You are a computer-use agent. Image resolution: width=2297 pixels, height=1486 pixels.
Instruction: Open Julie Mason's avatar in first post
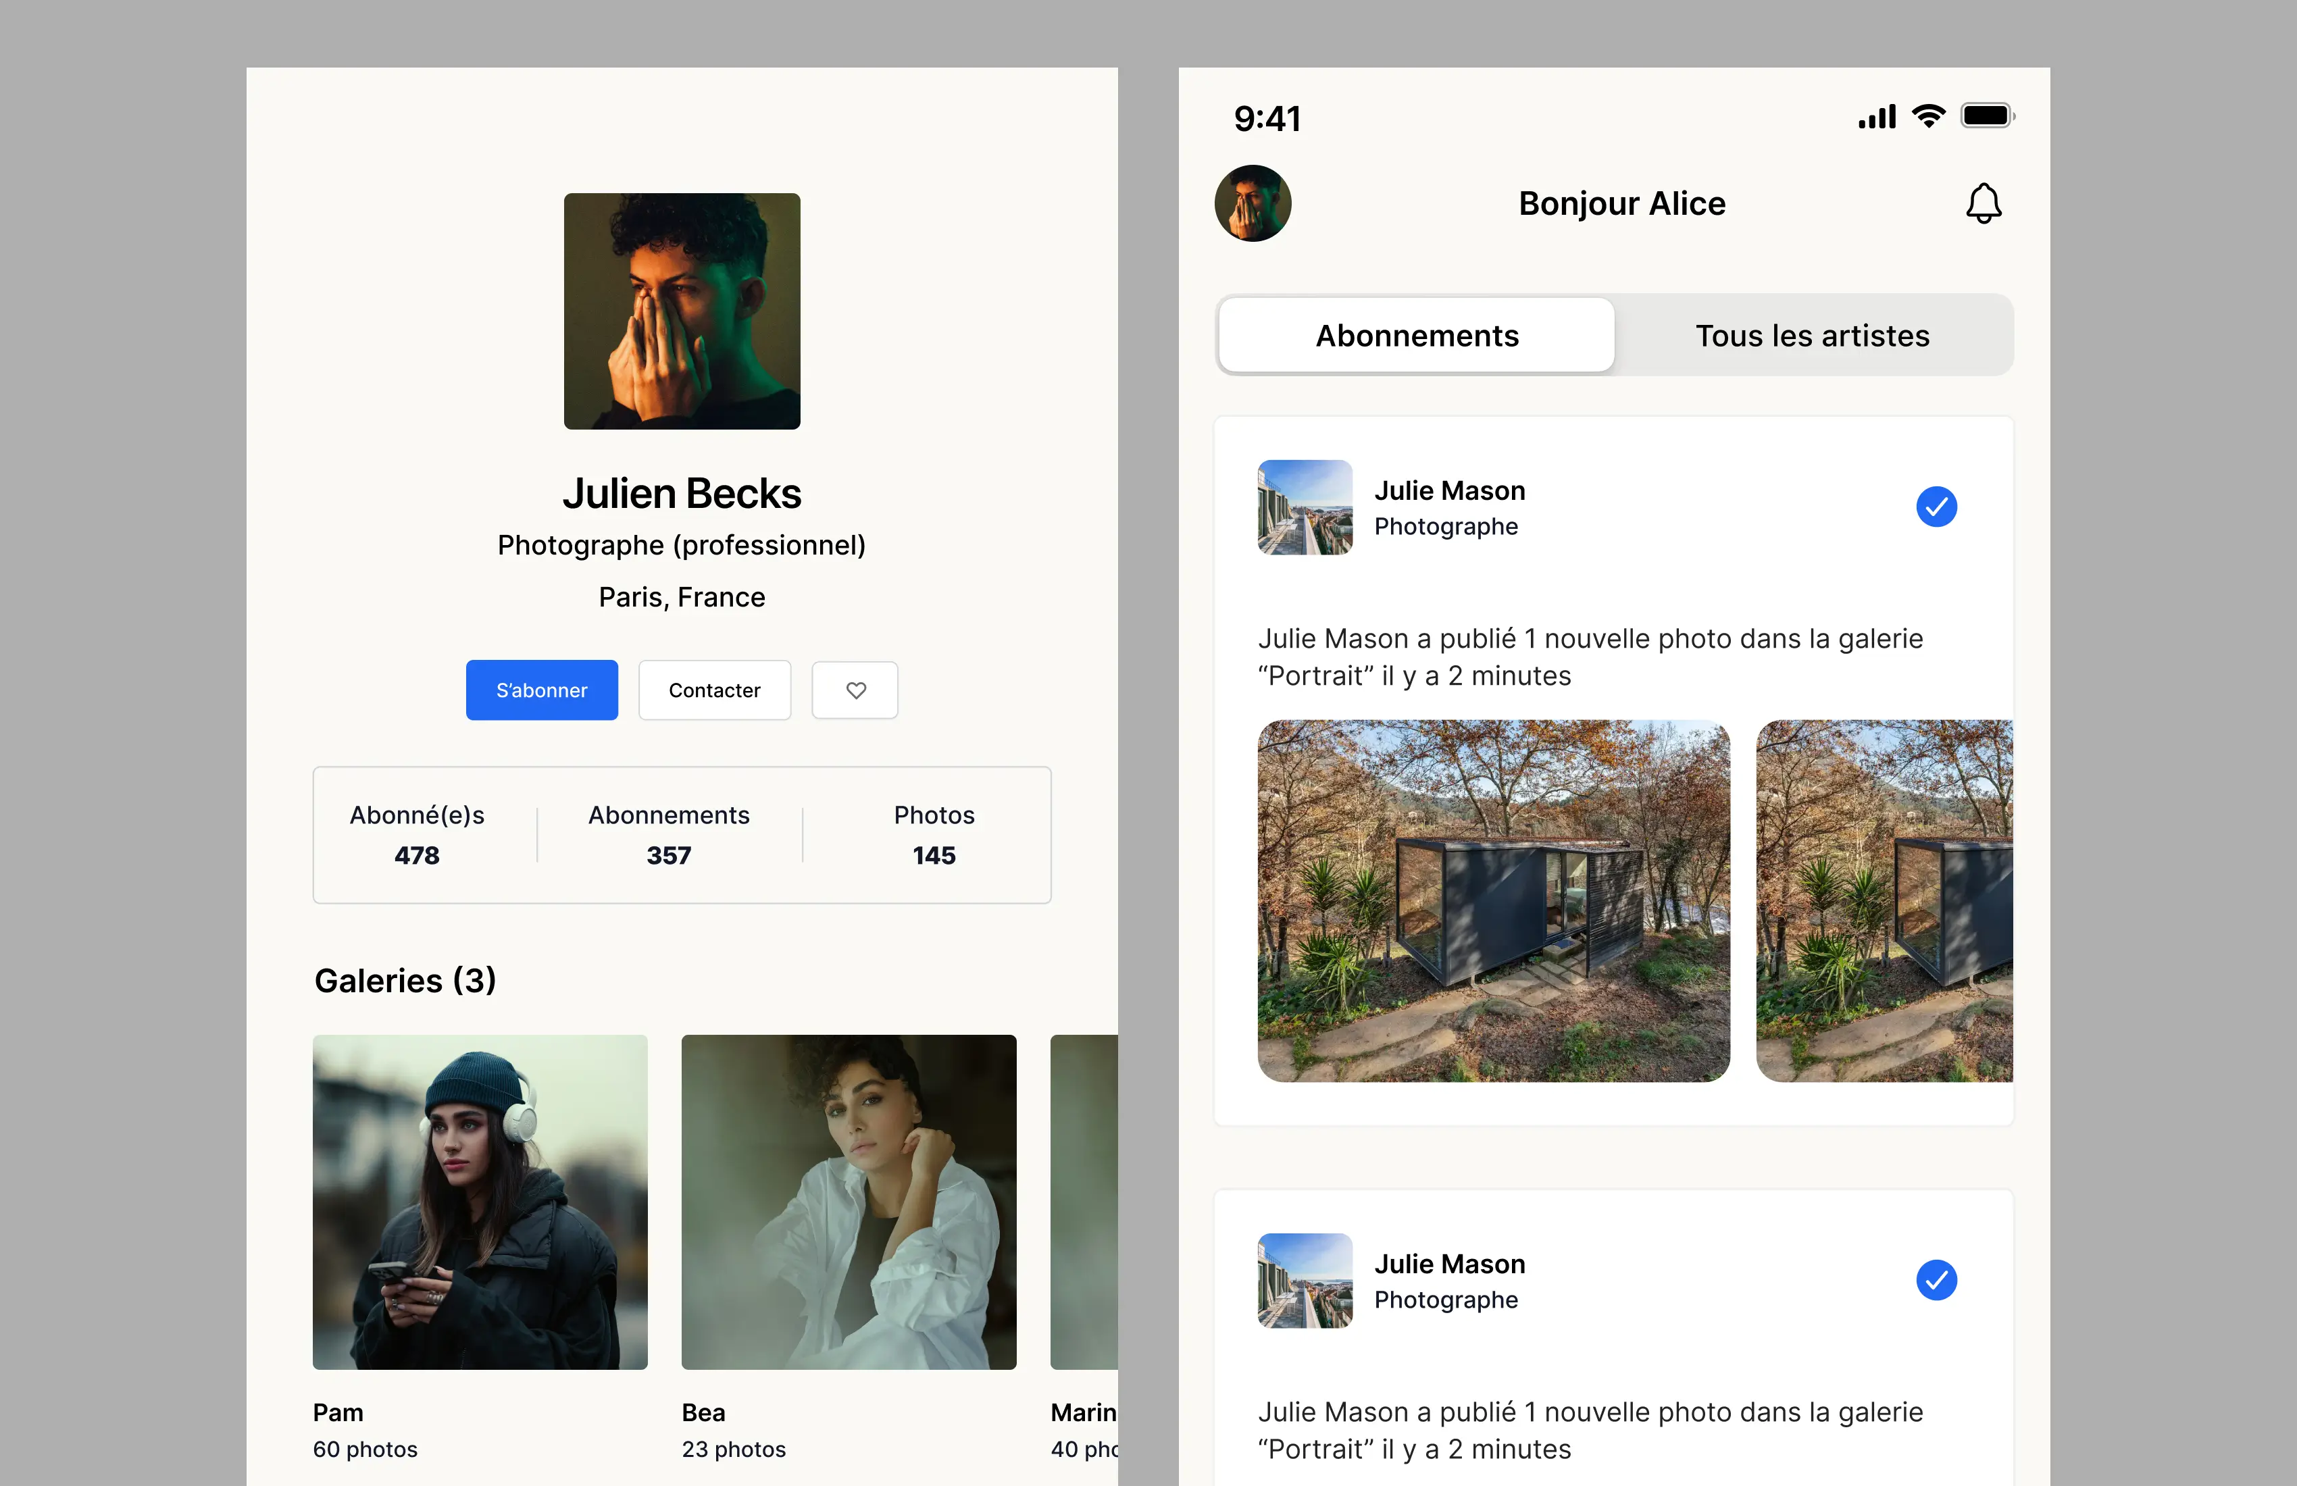pyautogui.click(x=1305, y=507)
